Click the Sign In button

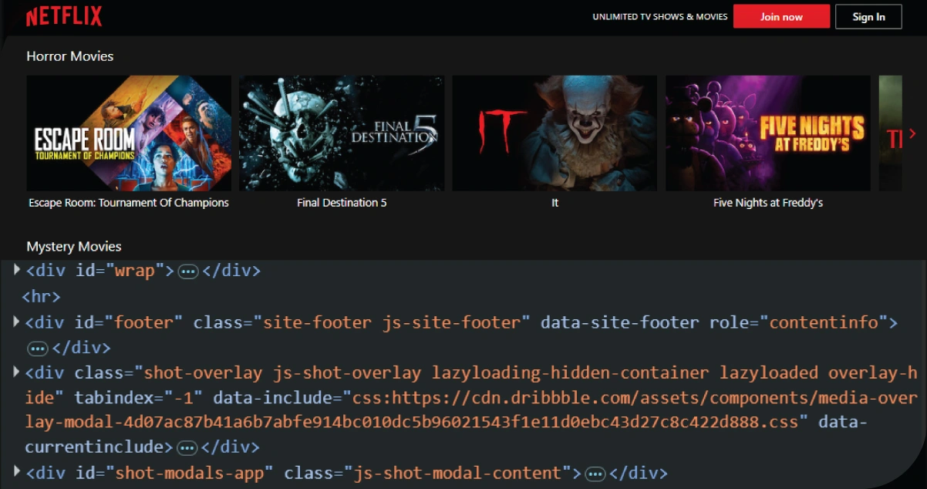pos(868,17)
